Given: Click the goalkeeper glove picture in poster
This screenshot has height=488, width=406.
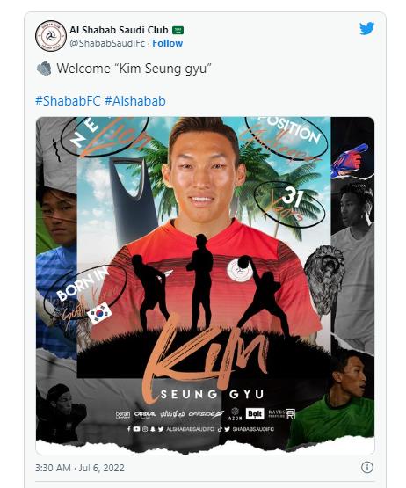Looking at the screenshot, I should (350, 161).
